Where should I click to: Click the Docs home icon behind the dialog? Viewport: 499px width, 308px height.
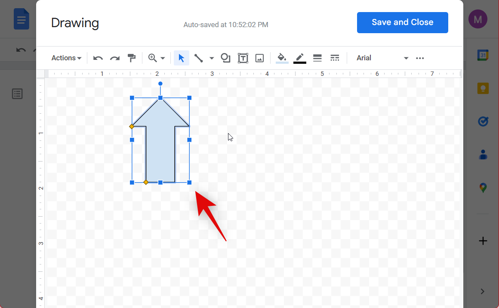click(x=22, y=19)
